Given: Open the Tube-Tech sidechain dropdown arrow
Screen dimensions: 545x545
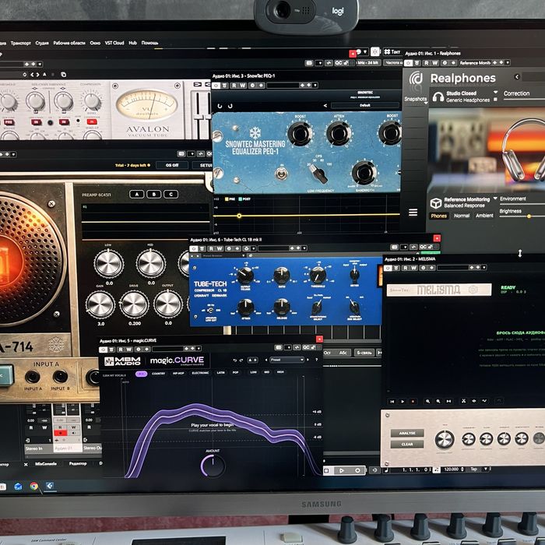Looking at the screenshot, I should pos(254,248).
